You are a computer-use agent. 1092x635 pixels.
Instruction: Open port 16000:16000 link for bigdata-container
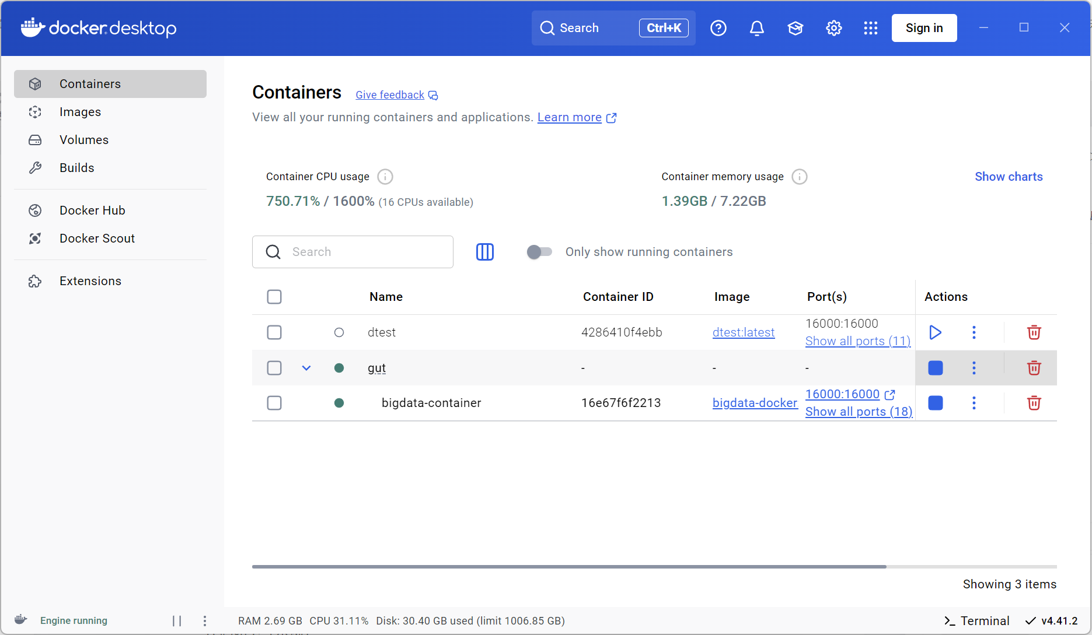click(x=850, y=394)
